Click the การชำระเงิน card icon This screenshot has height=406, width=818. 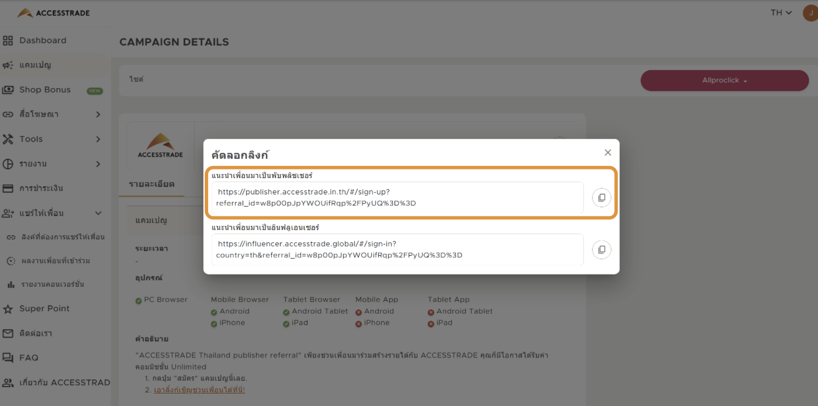coord(8,188)
